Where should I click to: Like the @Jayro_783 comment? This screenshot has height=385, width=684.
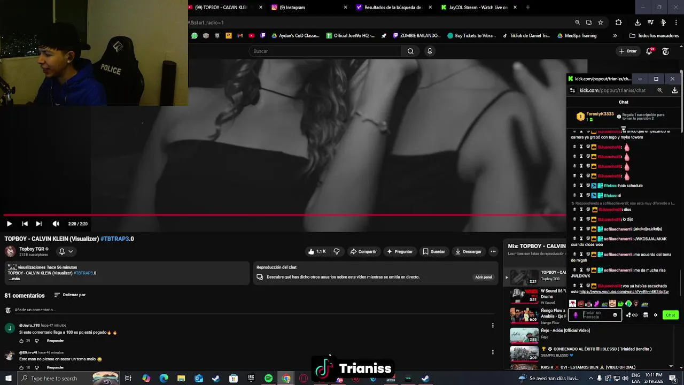coord(22,341)
